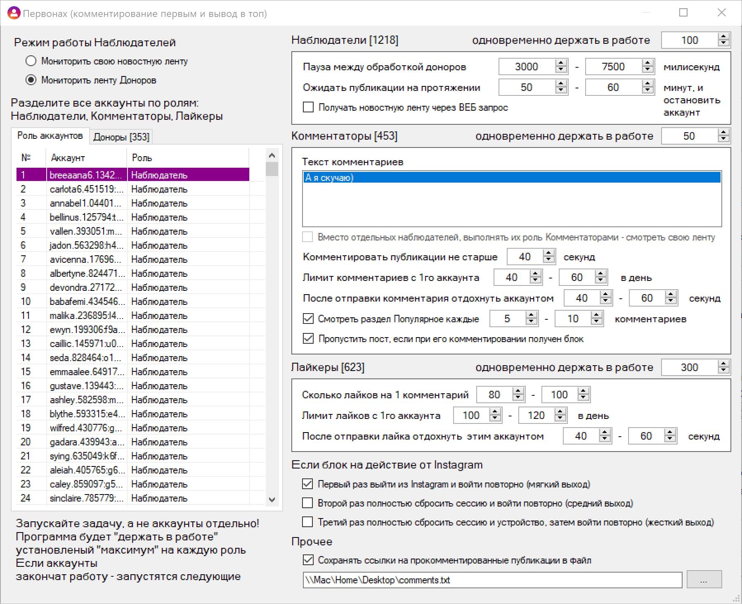Image resolution: width=742 pixels, height=604 pixels.
Task: Switch to Роль аккаунтов tab
Action: (x=50, y=136)
